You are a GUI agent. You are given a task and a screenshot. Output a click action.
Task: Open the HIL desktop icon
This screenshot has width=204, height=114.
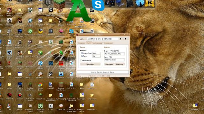[x=51, y=31]
